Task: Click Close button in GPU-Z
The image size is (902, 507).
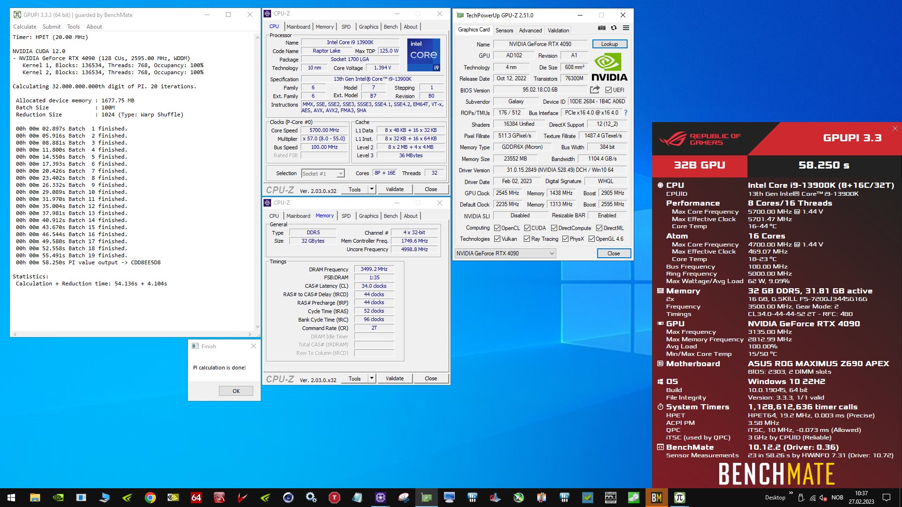Action: (614, 253)
